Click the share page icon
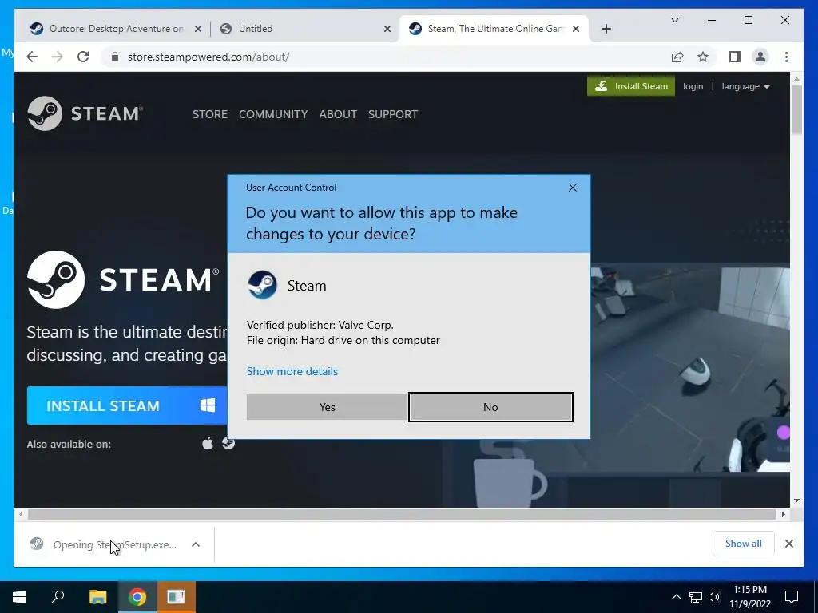Image resolution: width=818 pixels, height=613 pixels. 677,57
